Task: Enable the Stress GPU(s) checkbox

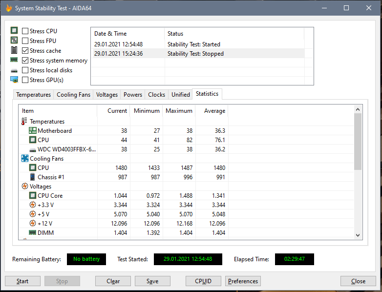Action: coord(25,80)
